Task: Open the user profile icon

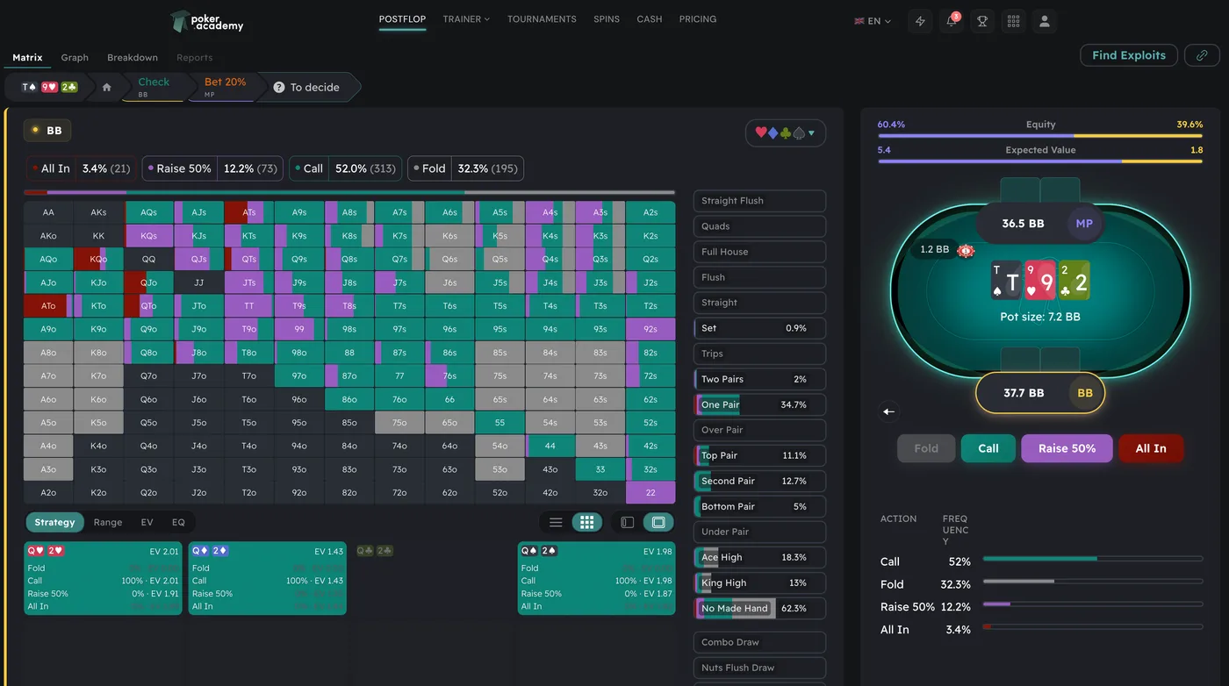Action: point(1044,21)
